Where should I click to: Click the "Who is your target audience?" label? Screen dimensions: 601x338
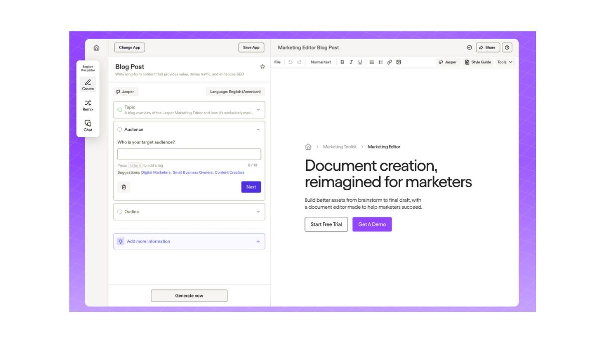[146, 142]
